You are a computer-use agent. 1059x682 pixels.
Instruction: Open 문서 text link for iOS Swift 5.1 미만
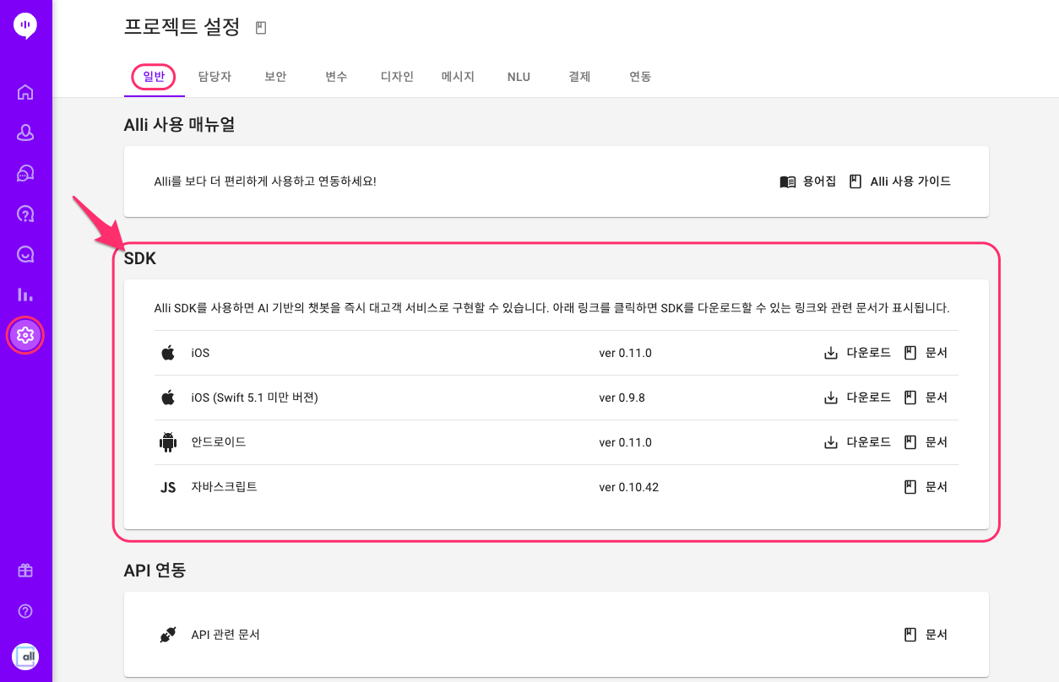click(x=937, y=398)
